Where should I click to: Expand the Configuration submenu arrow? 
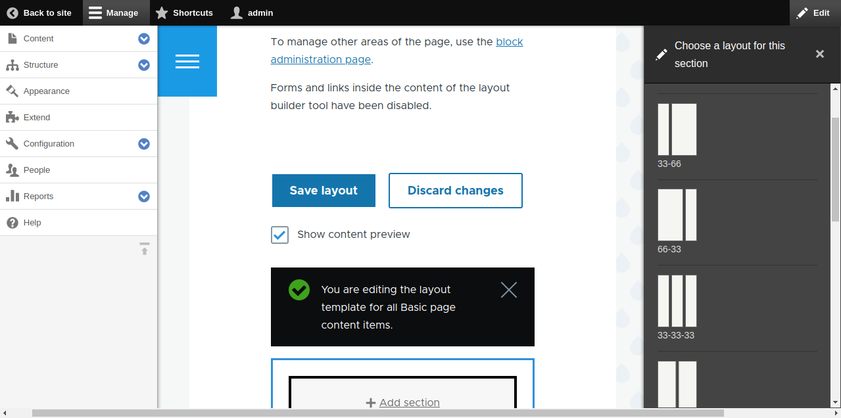tap(144, 144)
